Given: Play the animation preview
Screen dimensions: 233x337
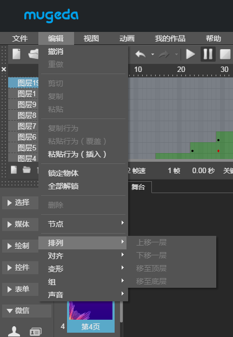Looking at the screenshot, I should pyautogui.click(x=190, y=54).
